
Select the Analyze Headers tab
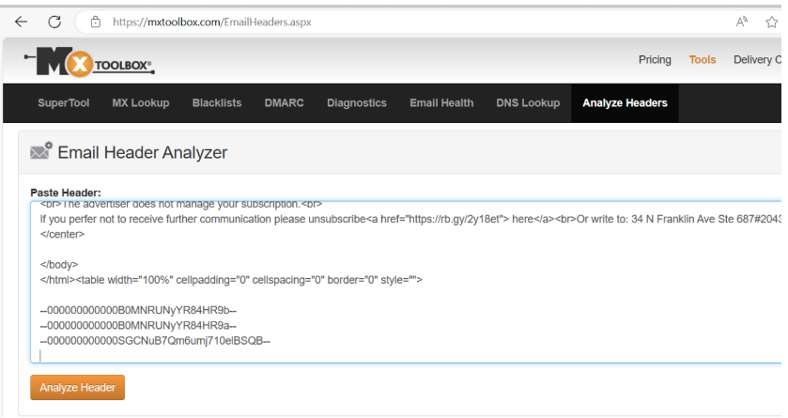(x=625, y=103)
